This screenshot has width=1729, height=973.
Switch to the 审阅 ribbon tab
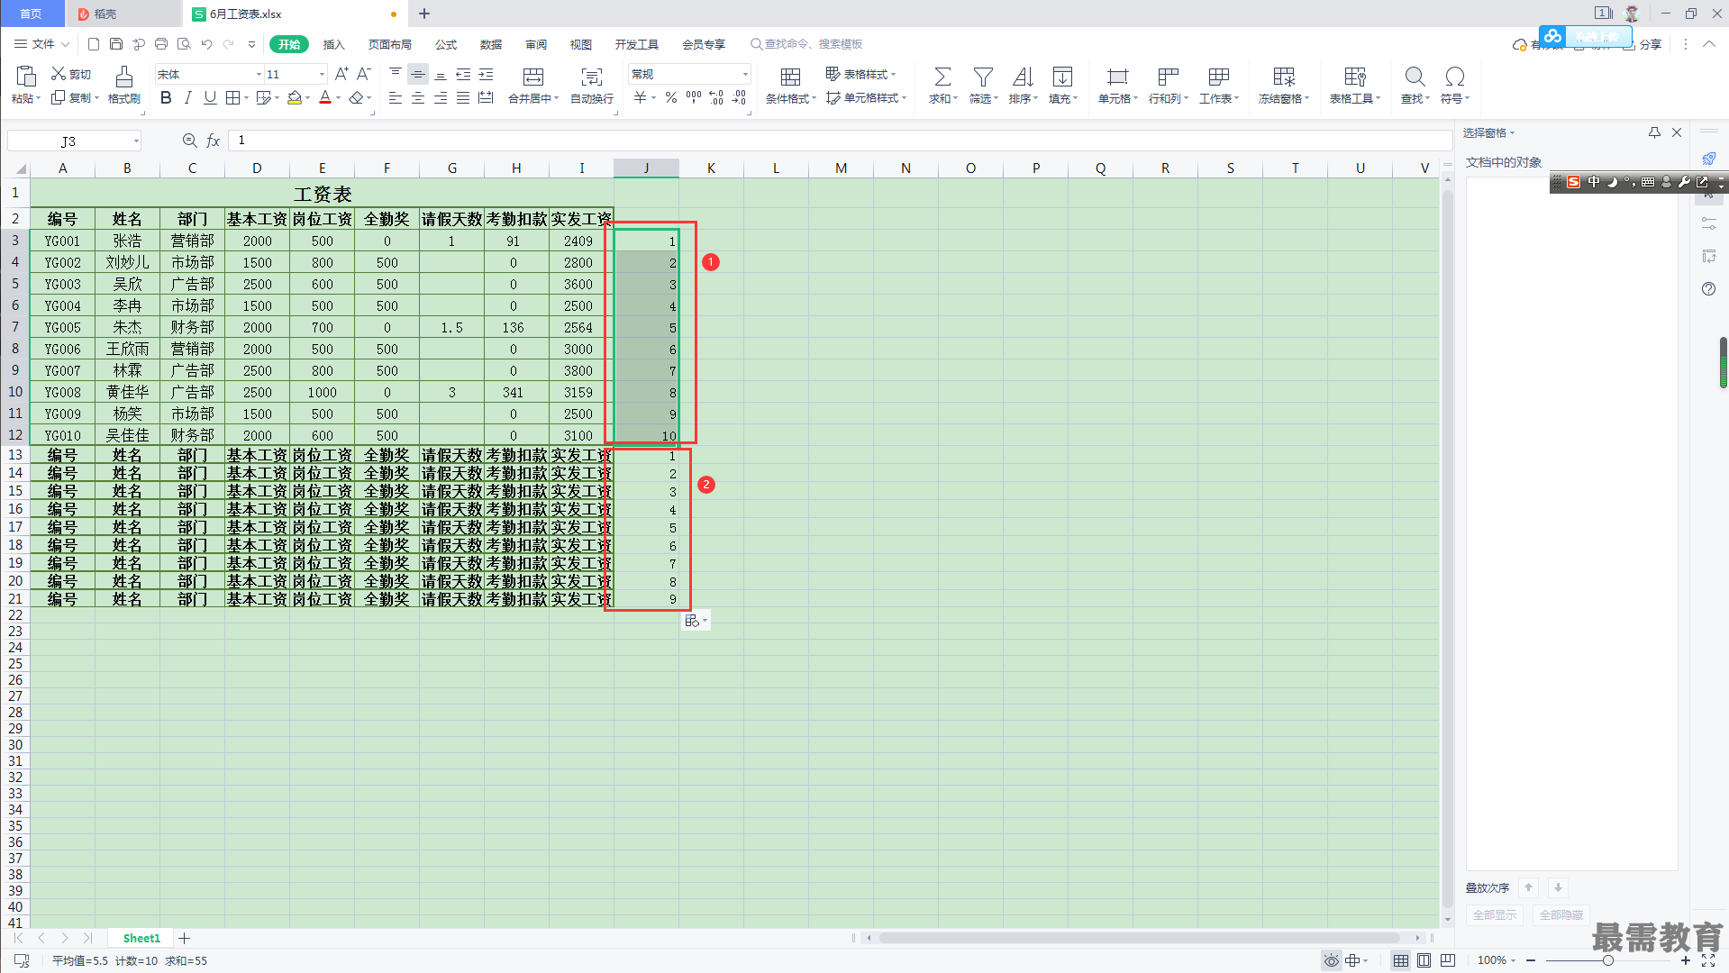point(536,44)
